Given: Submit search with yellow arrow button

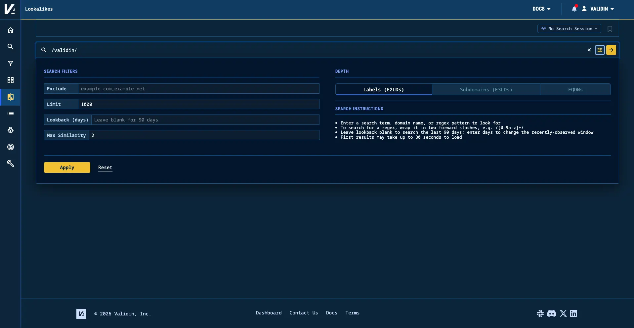Looking at the screenshot, I should point(611,50).
